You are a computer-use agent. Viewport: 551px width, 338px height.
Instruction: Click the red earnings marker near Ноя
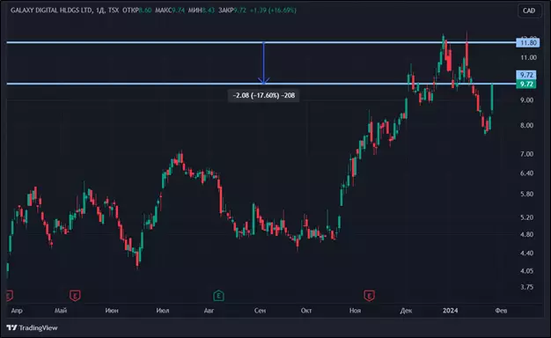click(369, 296)
